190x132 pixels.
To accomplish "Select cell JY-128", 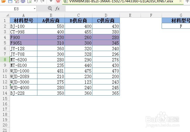I will point(23,48).
